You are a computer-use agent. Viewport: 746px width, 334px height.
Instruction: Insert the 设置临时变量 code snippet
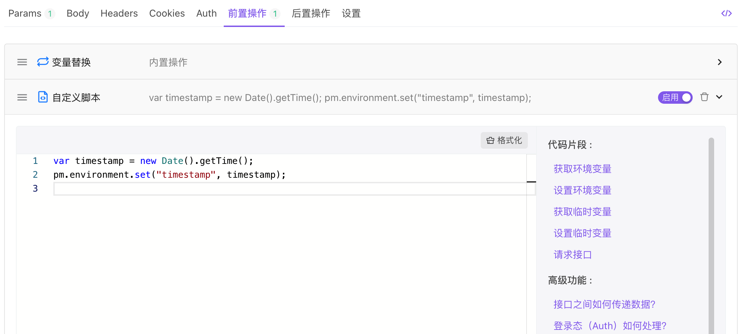pyautogui.click(x=582, y=233)
